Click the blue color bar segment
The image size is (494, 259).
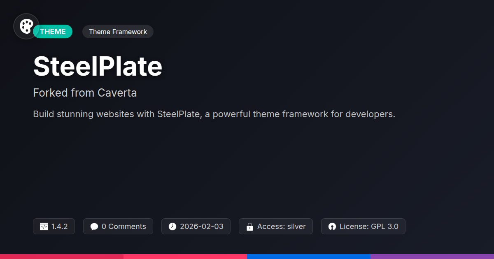coord(309,256)
